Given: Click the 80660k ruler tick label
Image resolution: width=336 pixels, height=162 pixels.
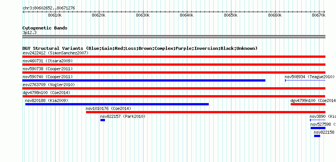Looking at the screenshot, I should 275,15.
